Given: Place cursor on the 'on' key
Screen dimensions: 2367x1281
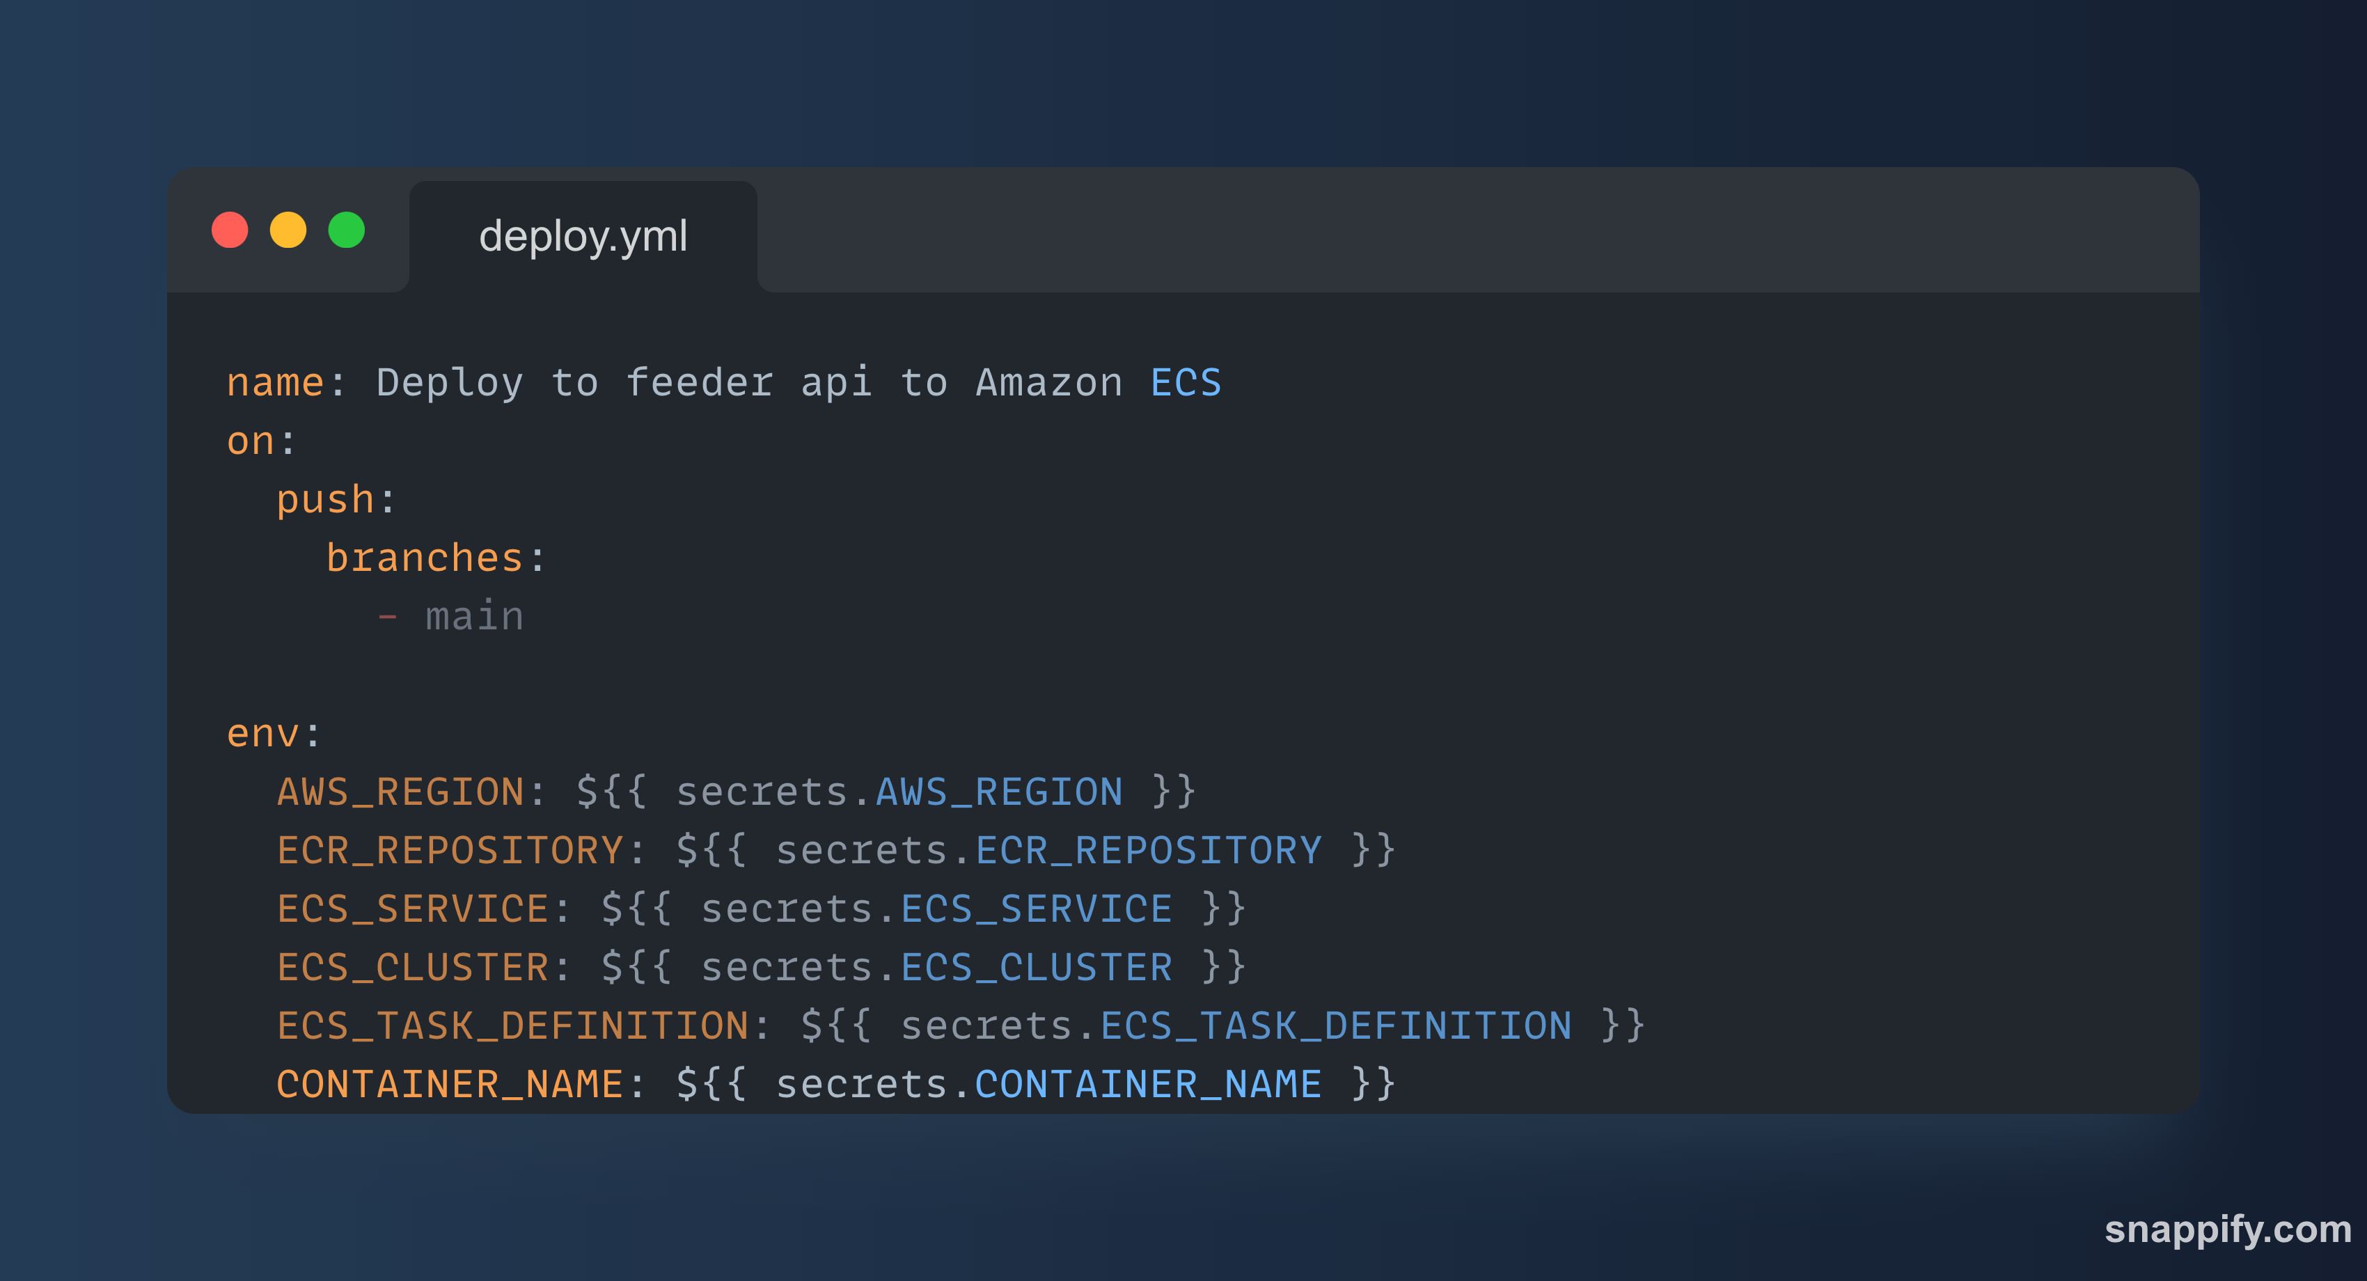Looking at the screenshot, I should (251, 442).
